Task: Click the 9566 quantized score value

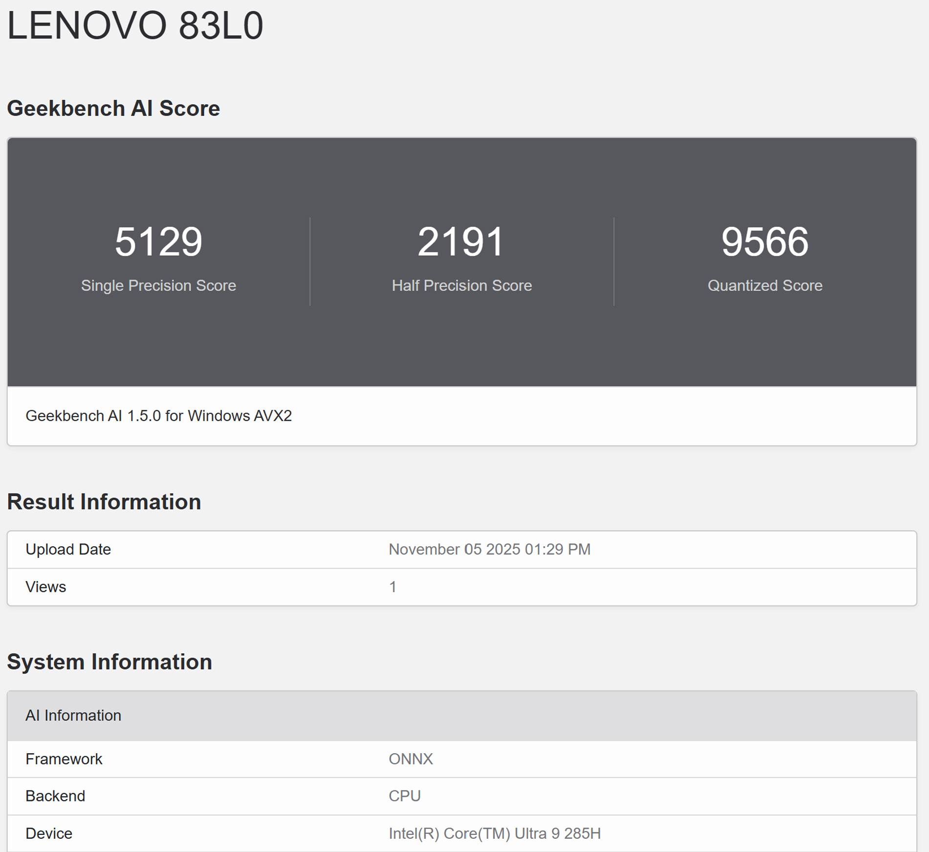Action: coord(765,242)
